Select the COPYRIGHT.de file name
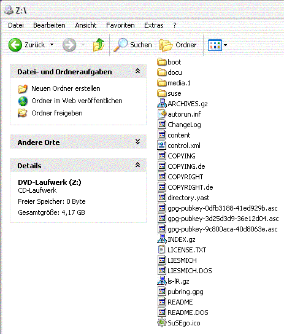The height and width of the screenshot is (334, 284). point(190,187)
